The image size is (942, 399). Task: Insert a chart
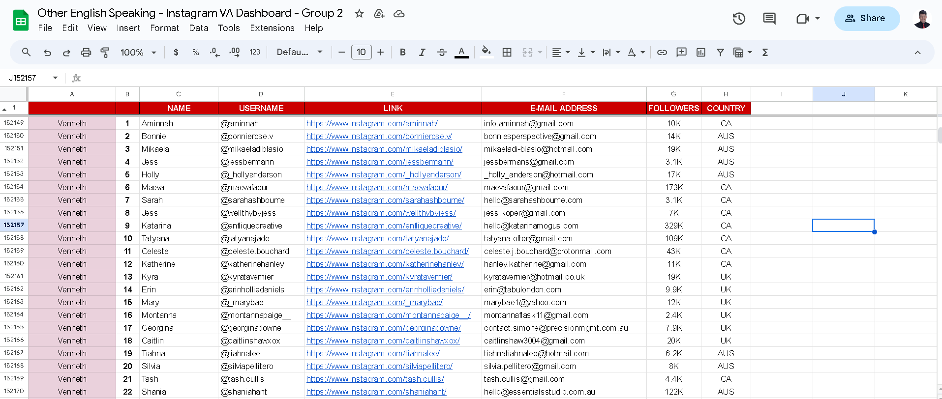pos(701,52)
